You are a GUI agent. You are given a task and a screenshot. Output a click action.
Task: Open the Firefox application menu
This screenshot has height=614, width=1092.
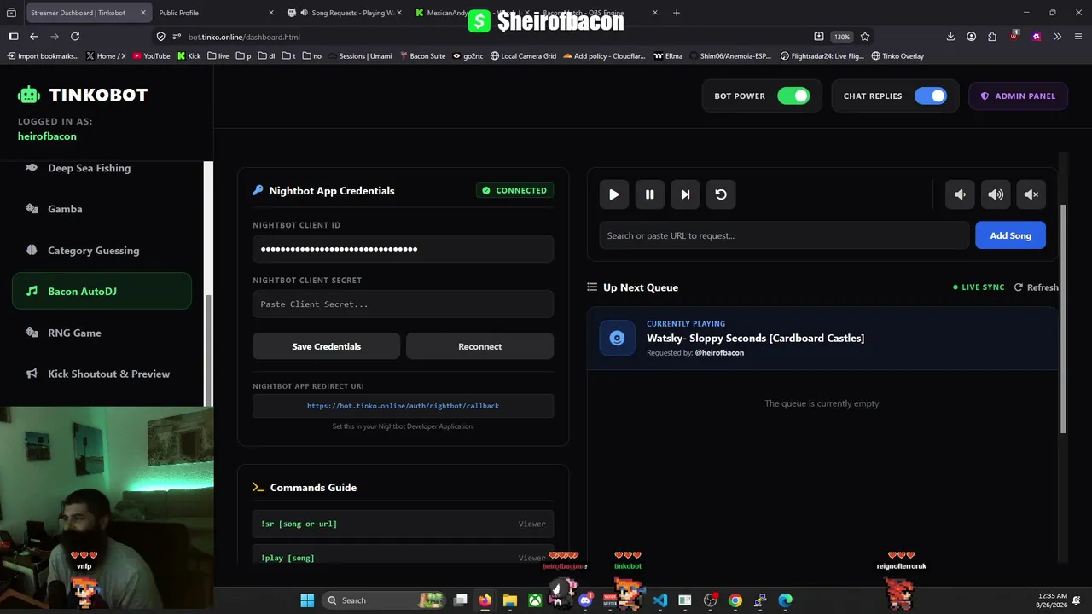1077,37
